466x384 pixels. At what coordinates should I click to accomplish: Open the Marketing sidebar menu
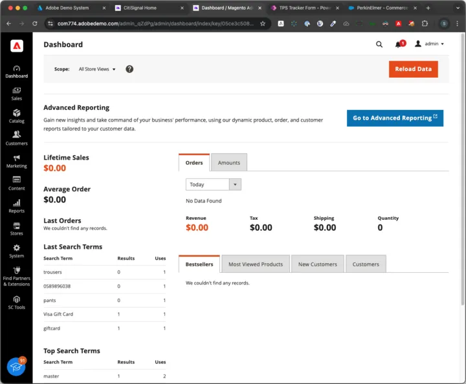pos(17,162)
